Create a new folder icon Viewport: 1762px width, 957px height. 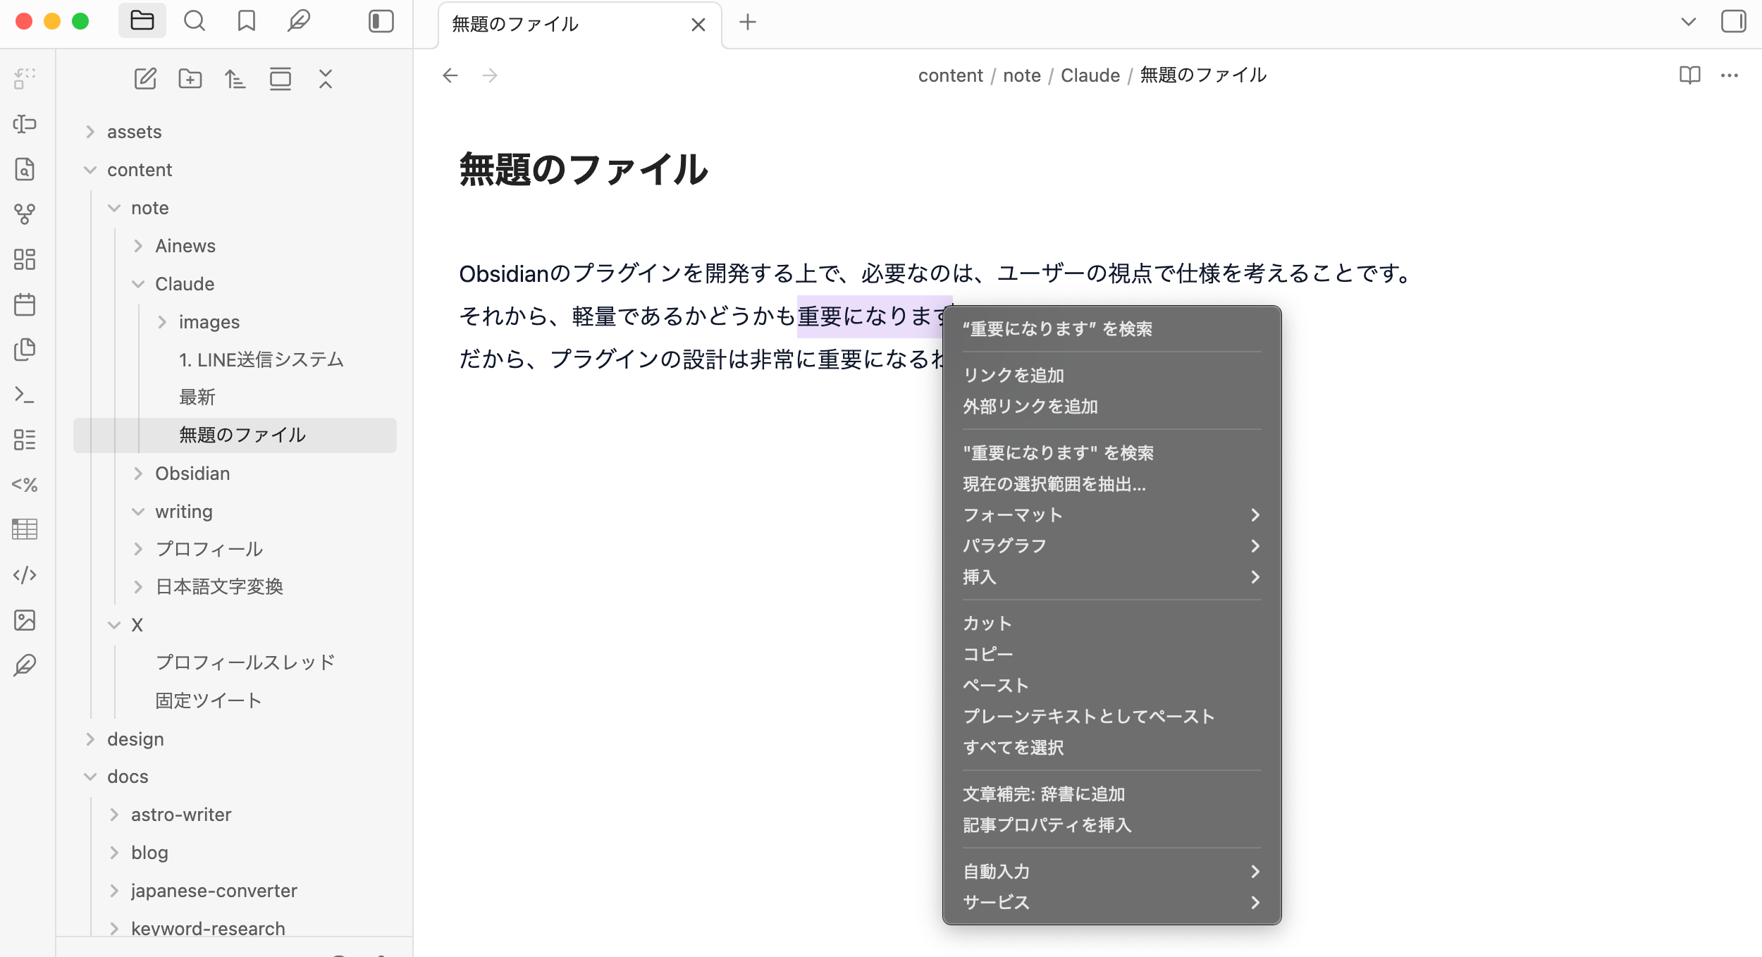190,79
